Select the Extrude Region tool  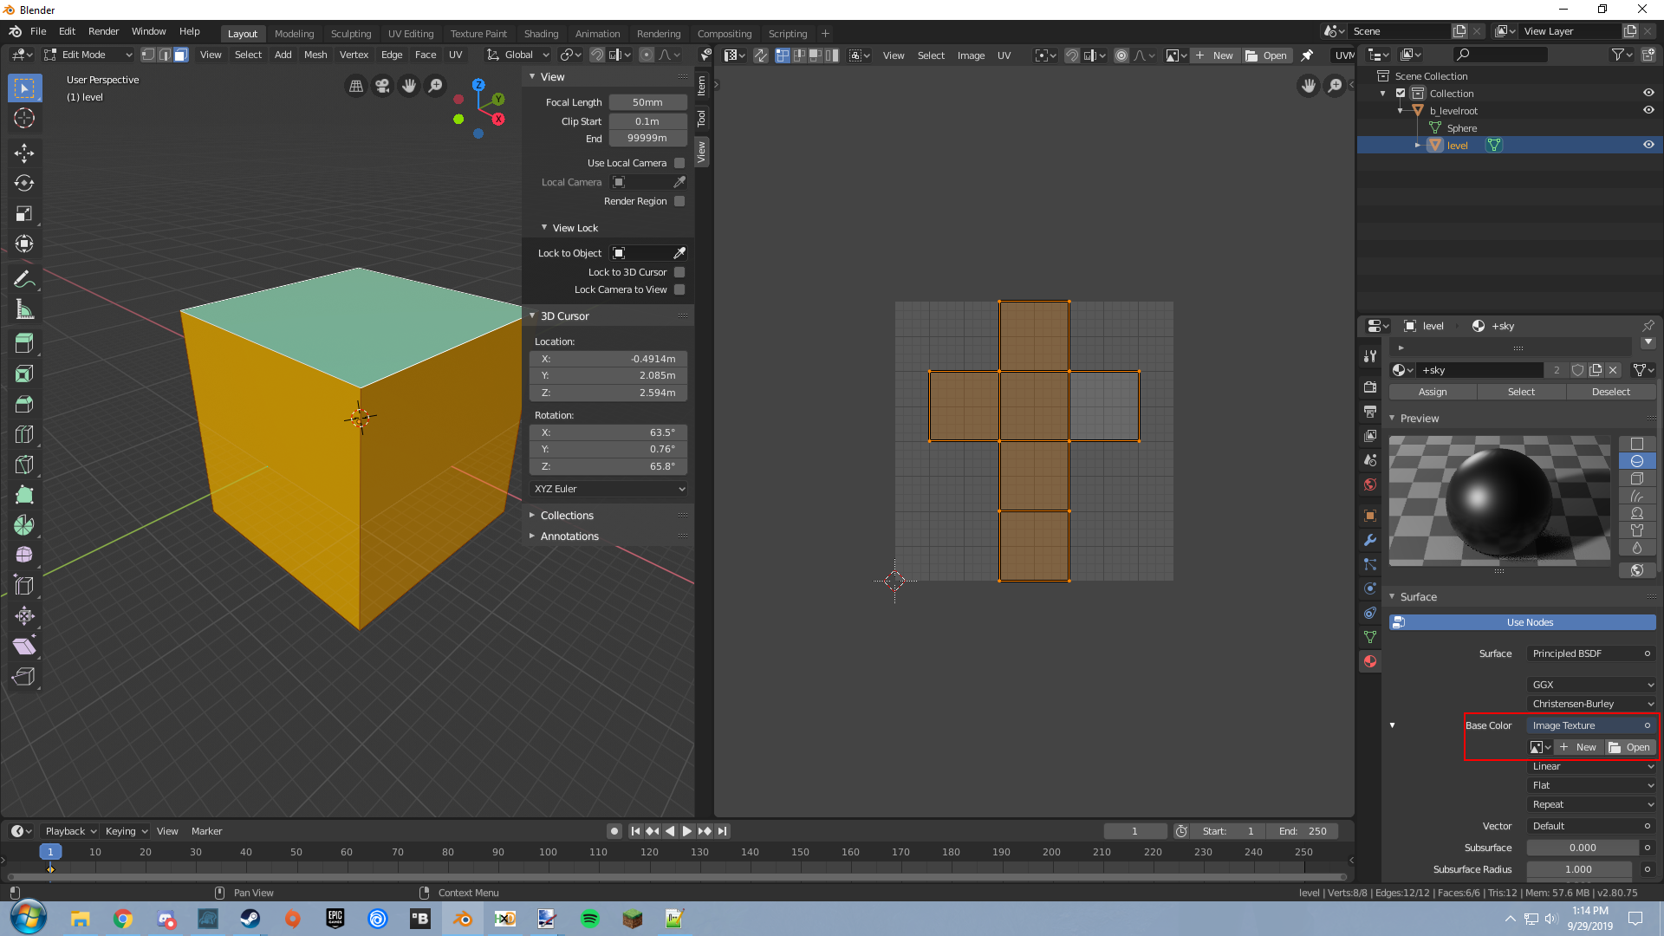coord(24,343)
